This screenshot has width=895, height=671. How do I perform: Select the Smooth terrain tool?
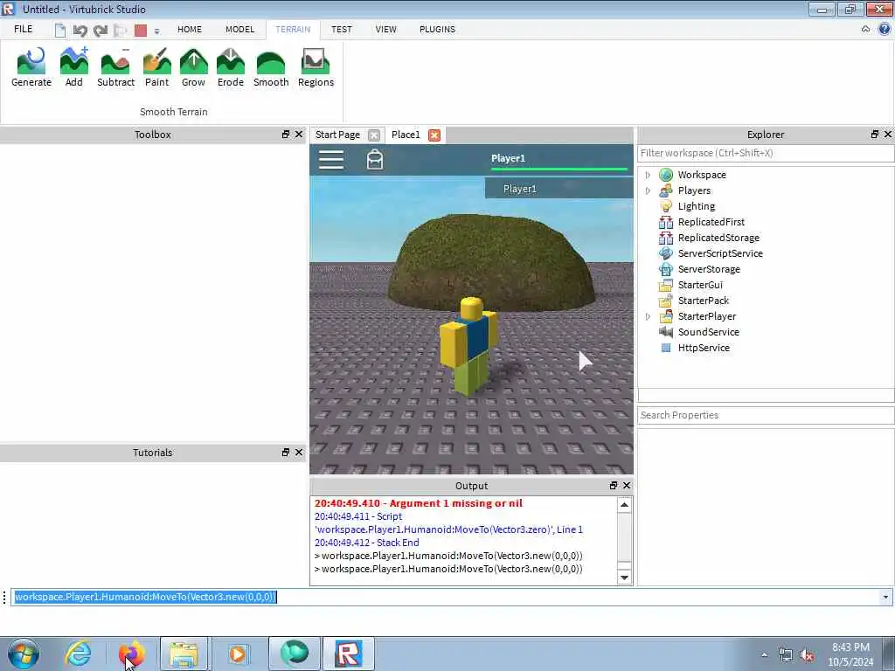pyautogui.click(x=271, y=67)
